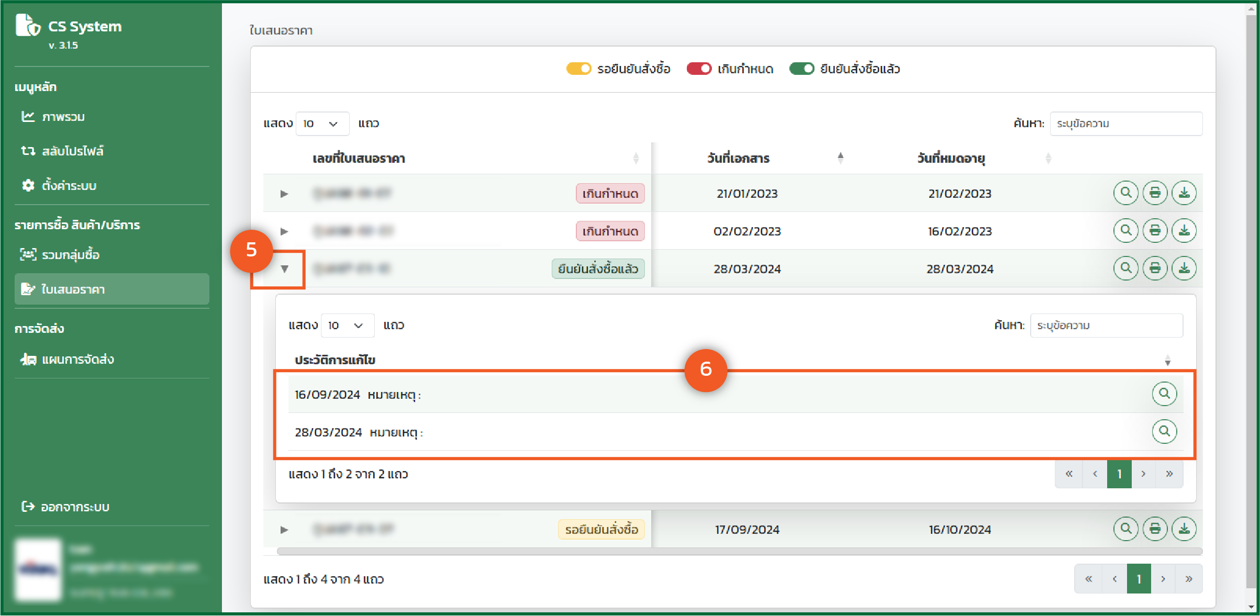Click next page in main table pagination
The height and width of the screenshot is (616, 1260).
click(x=1163, y=579)
